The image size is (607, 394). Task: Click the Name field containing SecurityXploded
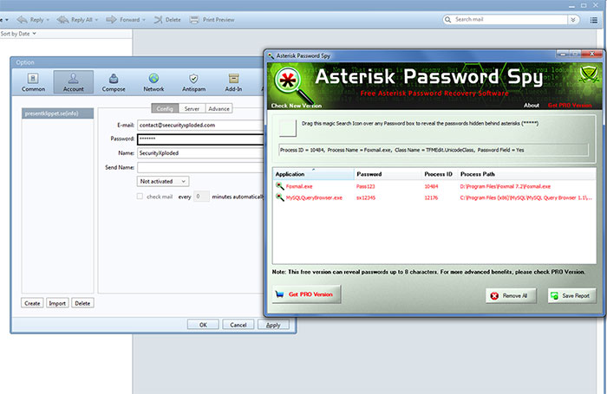click(x=200, y=153)
